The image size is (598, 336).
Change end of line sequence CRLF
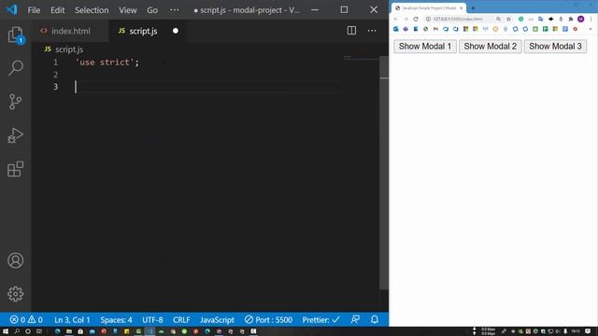point(181,319)
